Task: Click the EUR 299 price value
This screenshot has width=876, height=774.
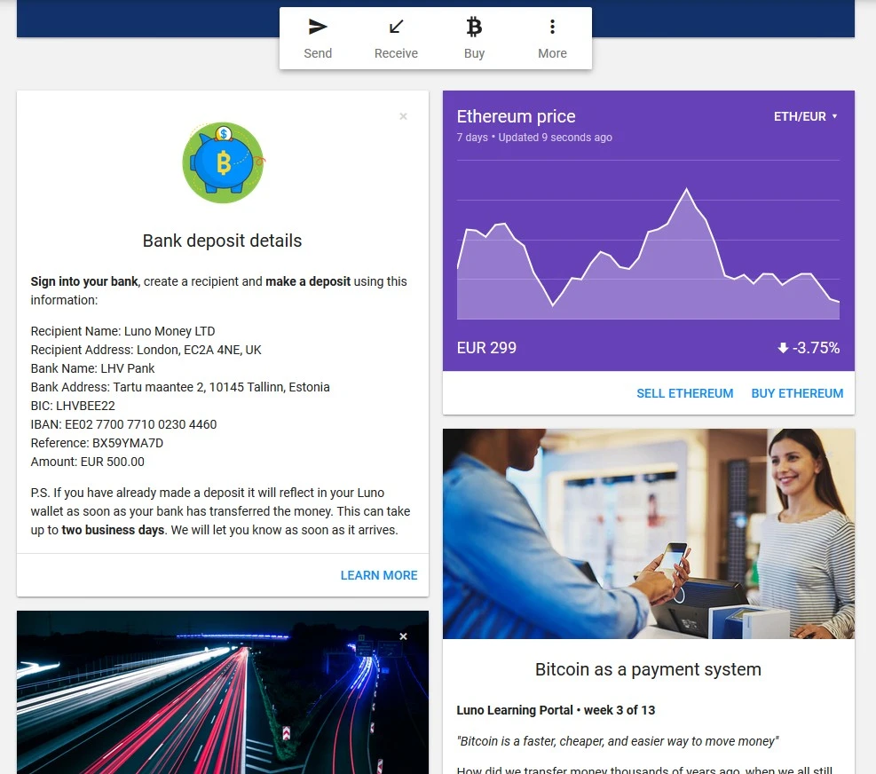Action: pyautogui.click(x=486, y=348)
